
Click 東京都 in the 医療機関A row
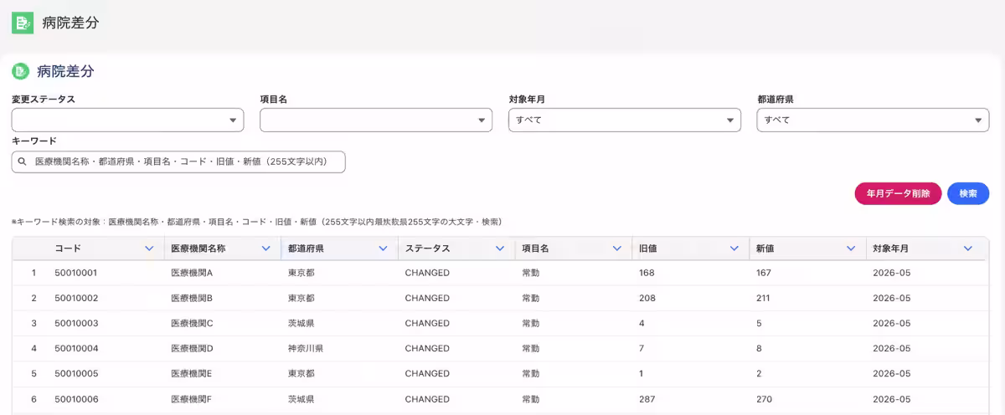[301, 273]
